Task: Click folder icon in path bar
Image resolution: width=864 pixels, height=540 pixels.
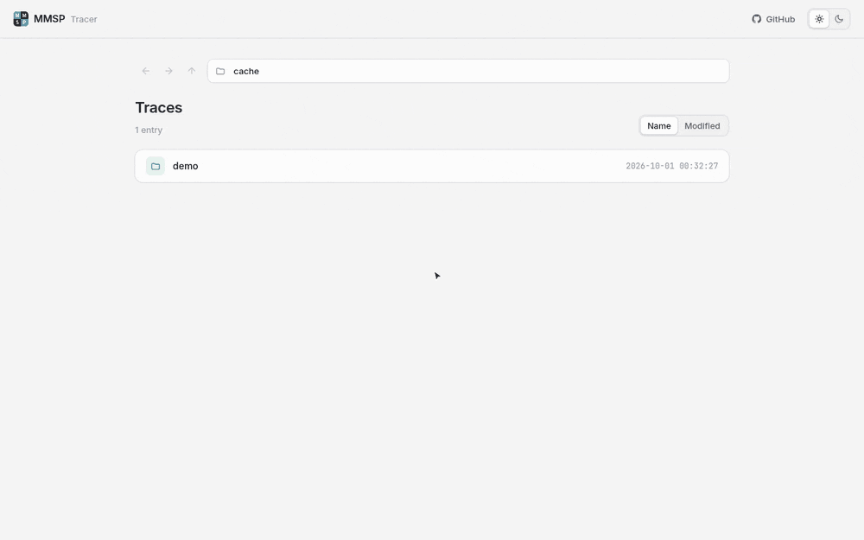Action: (220, 71)
